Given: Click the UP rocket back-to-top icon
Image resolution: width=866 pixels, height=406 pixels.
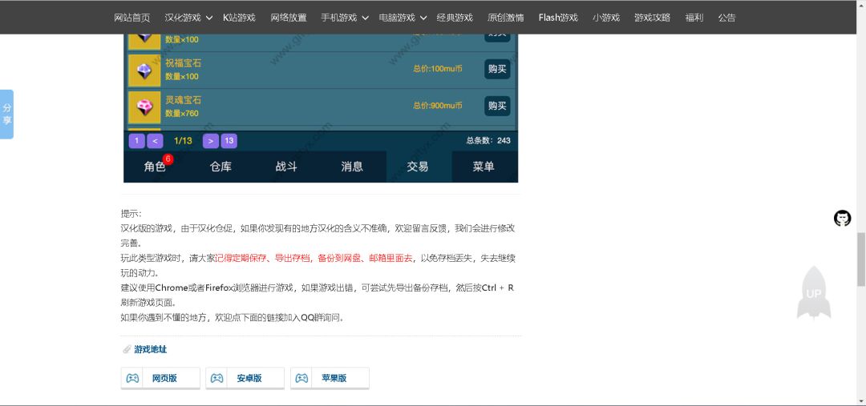Looking at the screenshot, I should tap(814, 293).
